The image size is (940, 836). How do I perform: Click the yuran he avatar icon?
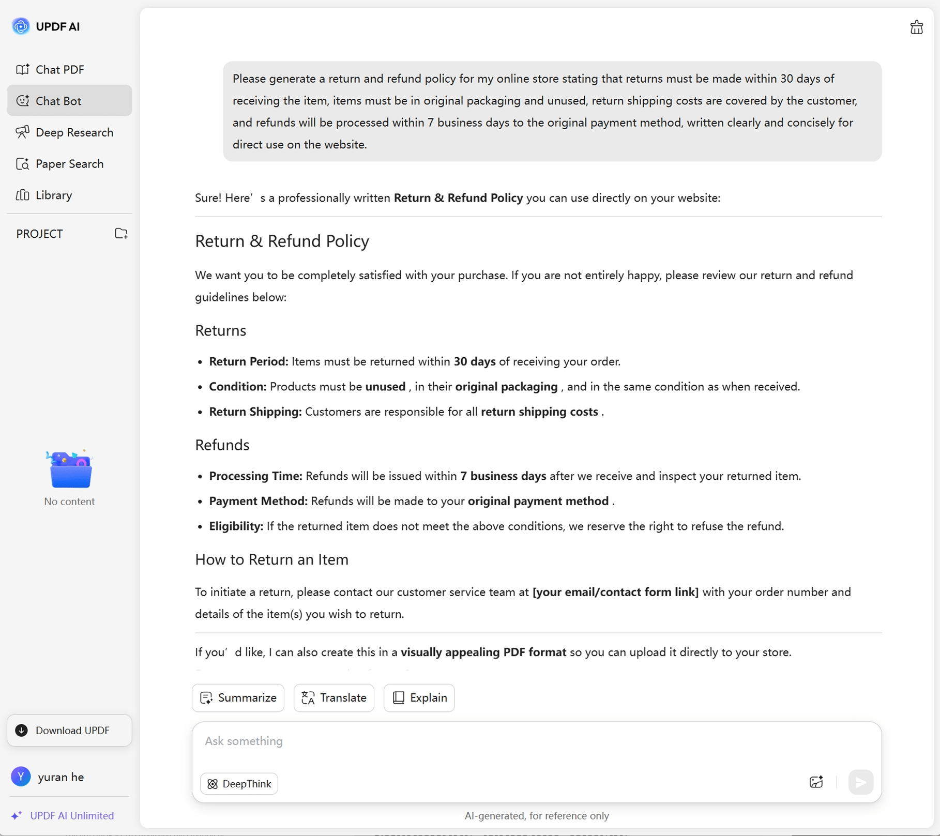pyautogui.click(x=21, y=777)
